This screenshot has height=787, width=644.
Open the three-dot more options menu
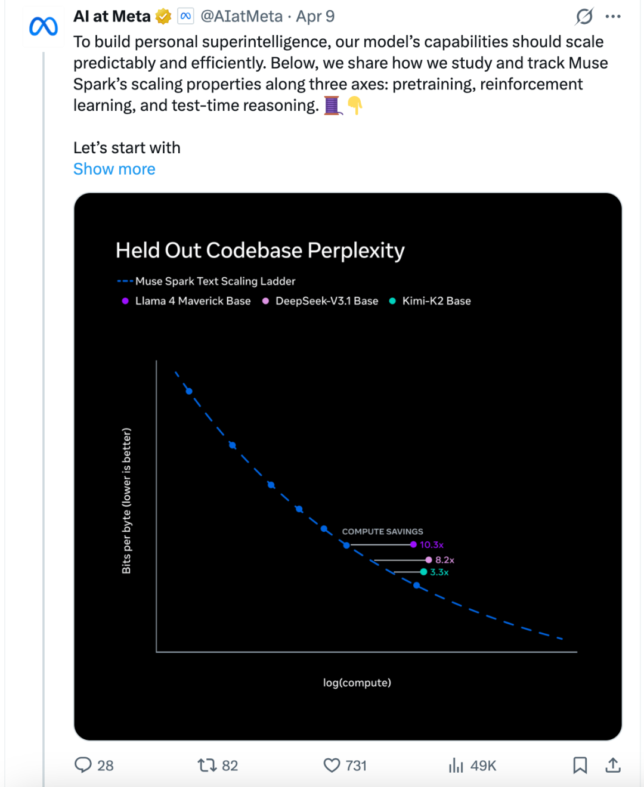(x=613, y=17)
